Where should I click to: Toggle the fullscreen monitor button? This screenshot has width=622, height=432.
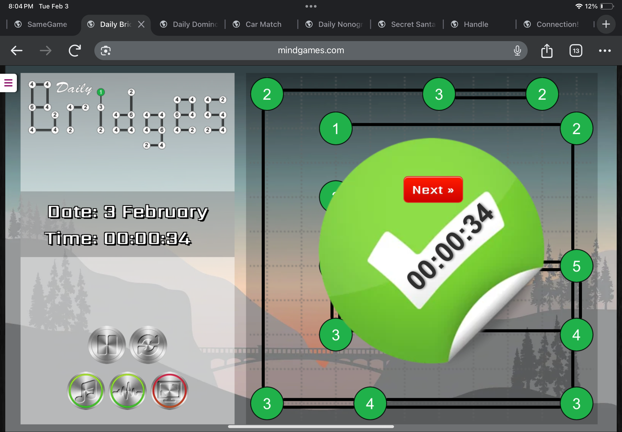click(x=169, y=391)
